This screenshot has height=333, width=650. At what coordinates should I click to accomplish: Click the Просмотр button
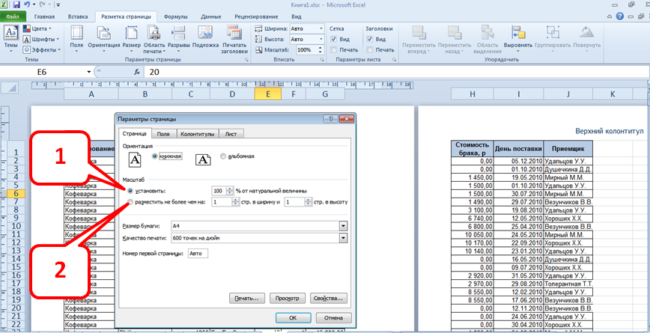tap(288, 298)
